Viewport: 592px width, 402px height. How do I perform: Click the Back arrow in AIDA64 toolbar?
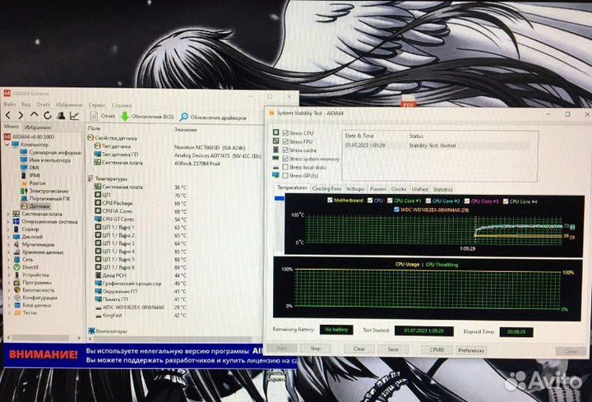pyautogui.click(x=8, y=116)
